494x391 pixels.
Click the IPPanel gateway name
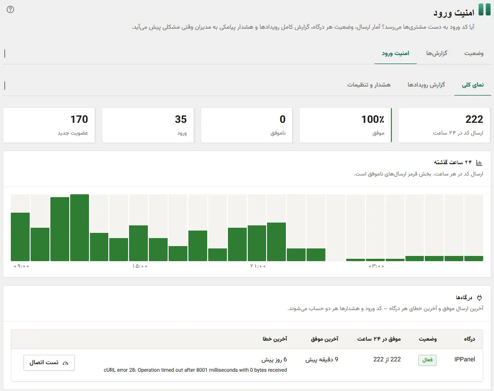coord(464,359)
